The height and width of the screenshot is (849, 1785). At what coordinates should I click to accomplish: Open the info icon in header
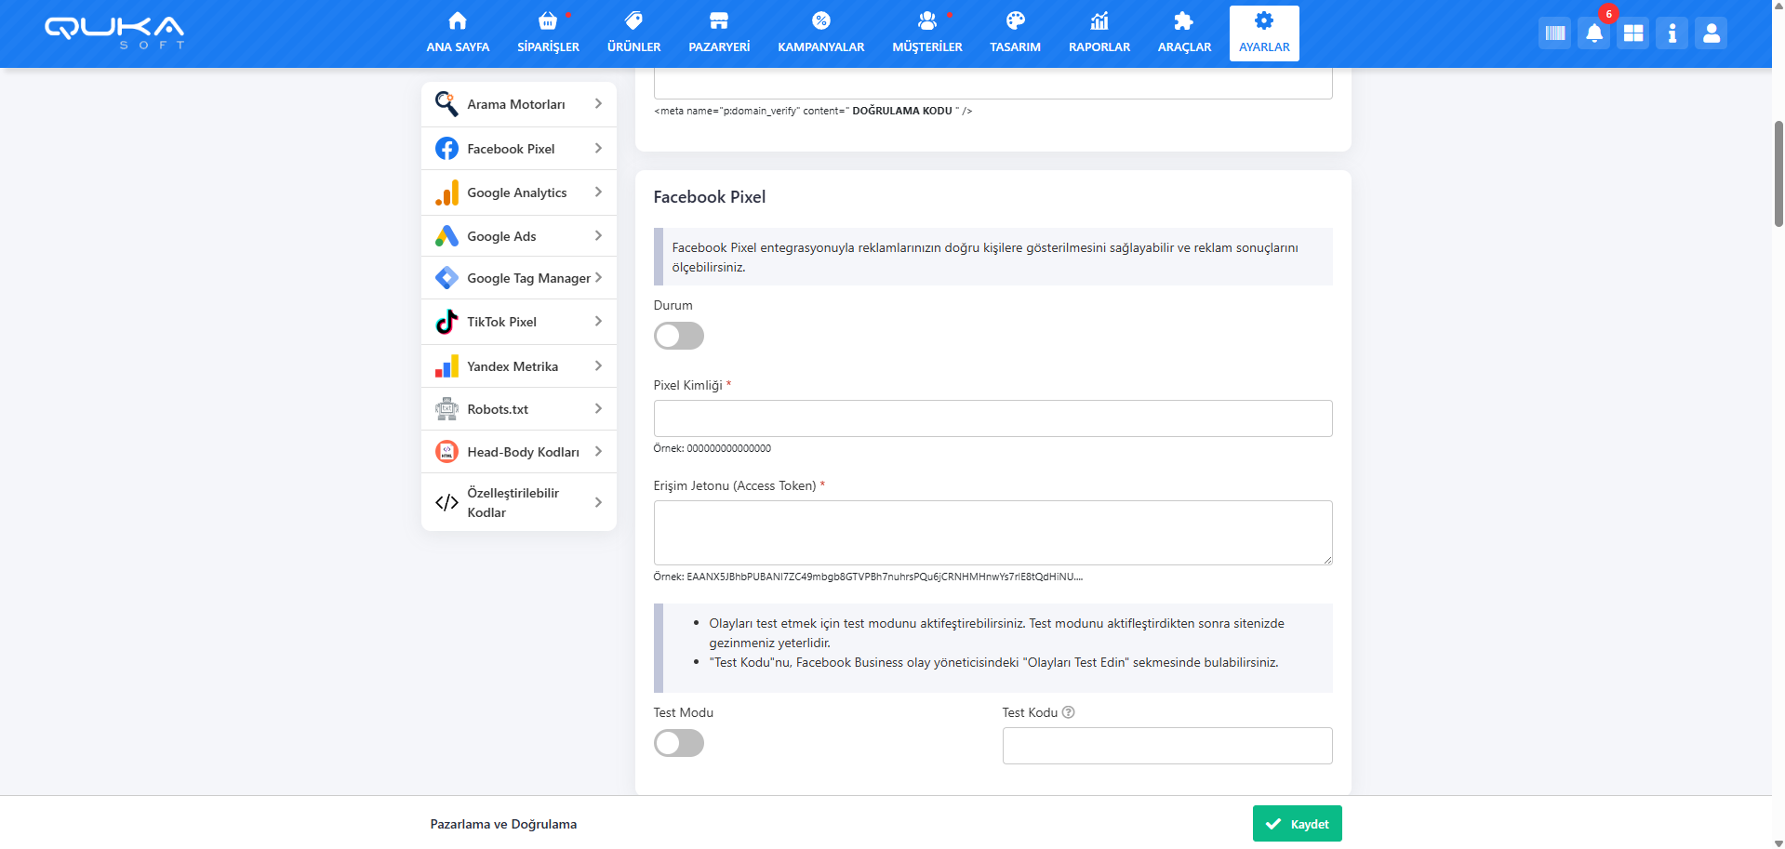pyautogui.click(x=1672, y=33)
